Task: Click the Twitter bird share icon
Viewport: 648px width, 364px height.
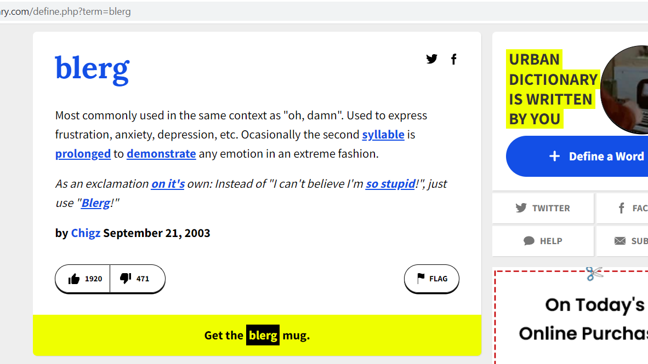Action: coord(432,59)
